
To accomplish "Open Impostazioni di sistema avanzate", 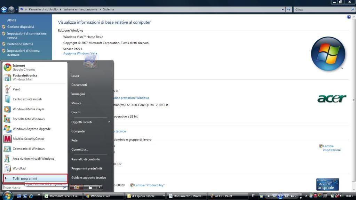I will coord(23,53).
